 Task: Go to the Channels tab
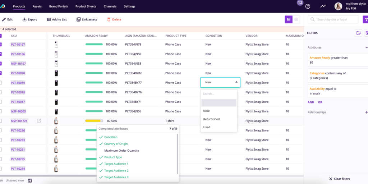110,6
